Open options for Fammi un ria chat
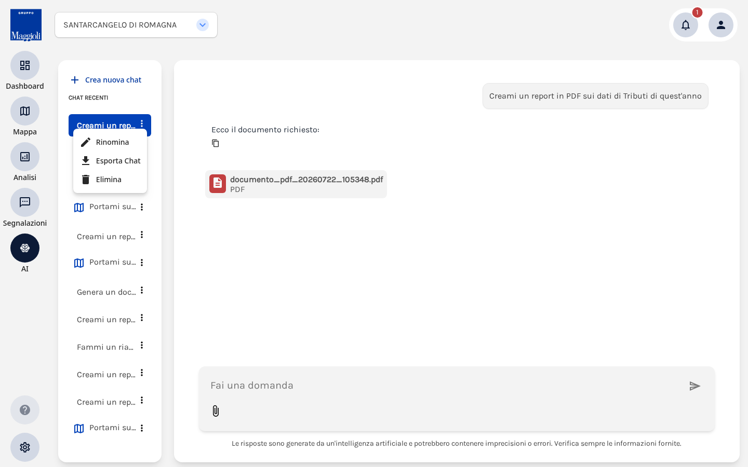The width and height of the screenshot is (748, 467). 142,345
